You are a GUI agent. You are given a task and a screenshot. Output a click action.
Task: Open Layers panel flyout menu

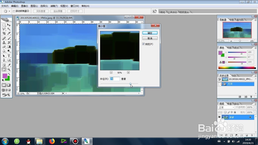[x=255, y=104]
